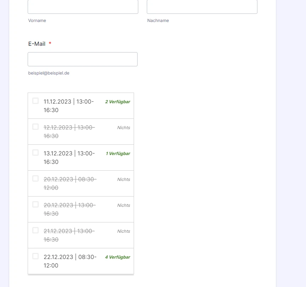Check the 11.12.2023 13:00-16:30 appointment checkbox
Screen dimensions: 306x287
[35, 101]
